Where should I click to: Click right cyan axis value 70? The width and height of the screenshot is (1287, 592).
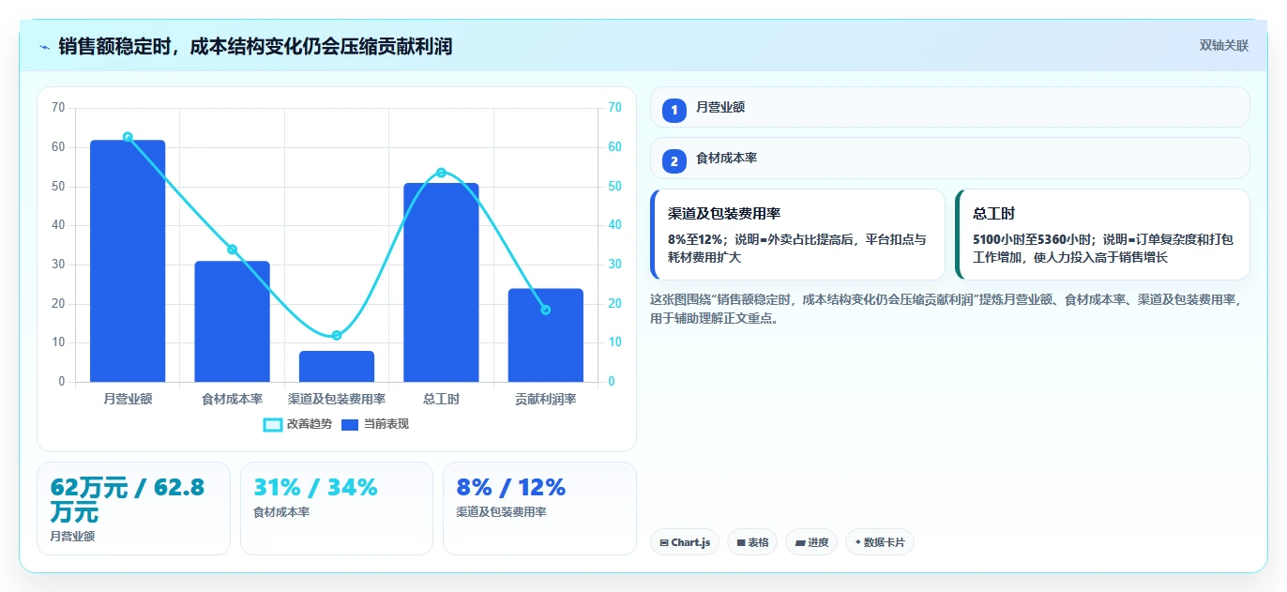(615, 108)
